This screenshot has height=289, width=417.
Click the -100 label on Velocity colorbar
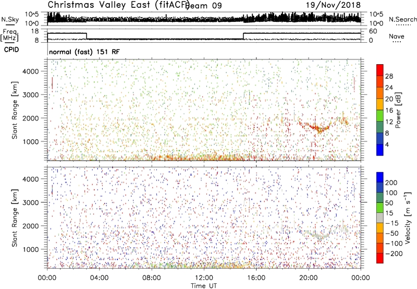point(394,244)
